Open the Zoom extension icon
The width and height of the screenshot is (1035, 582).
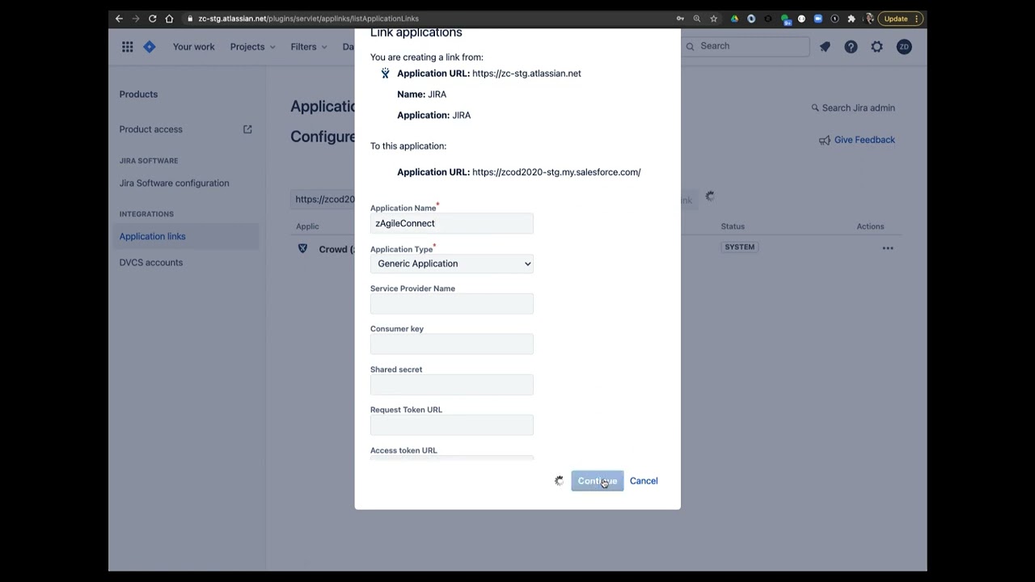[x=817, y=19]
